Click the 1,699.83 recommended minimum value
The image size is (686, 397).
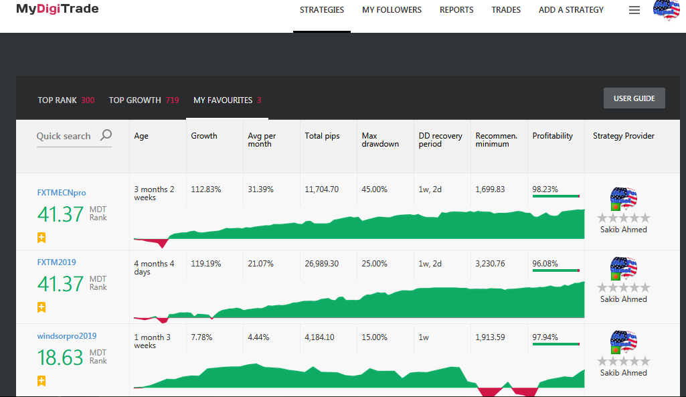point(490,189)
